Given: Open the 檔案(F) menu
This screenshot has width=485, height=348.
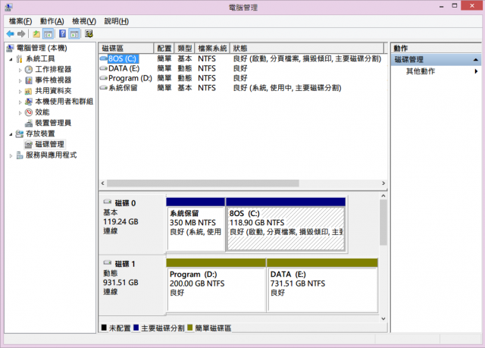Looking at the screenshot, I should [20, 21].
